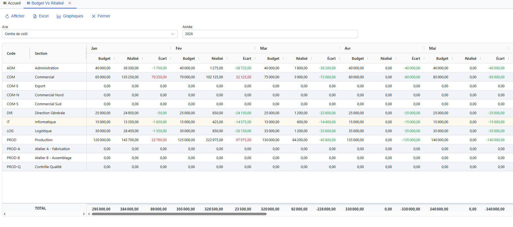Click the Fermer X icon

point(93,16)
